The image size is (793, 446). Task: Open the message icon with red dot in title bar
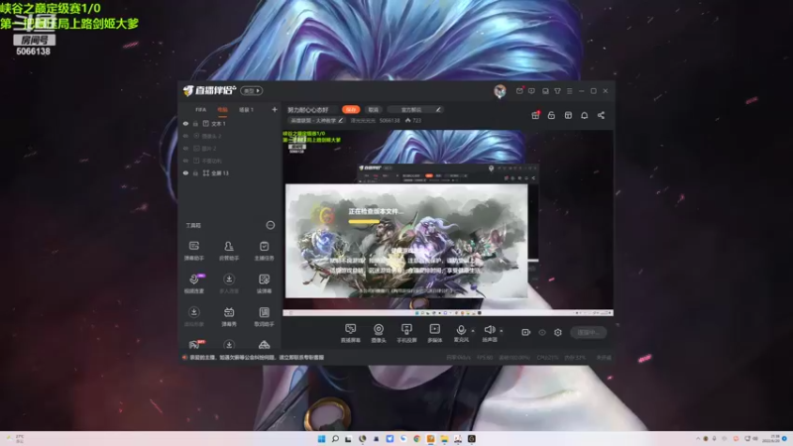(x=519, y=90)
